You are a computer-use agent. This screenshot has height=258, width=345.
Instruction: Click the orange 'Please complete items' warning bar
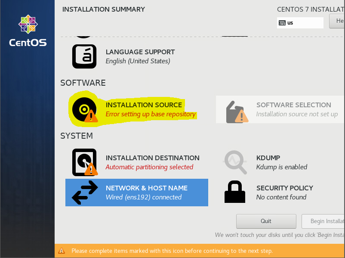(x=172, y=251)
